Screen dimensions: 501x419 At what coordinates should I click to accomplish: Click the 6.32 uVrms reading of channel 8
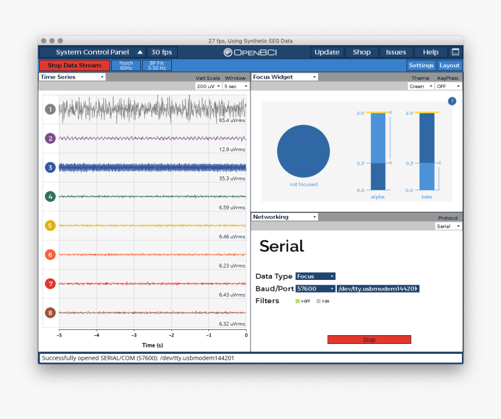pos(232,324)
